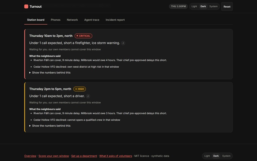Image resolution: width=257 pixels, height=161 pixels.
Task: Click Riverton line mentioning Millbrook owes 3 hours
Action: [x=100, y=113]
